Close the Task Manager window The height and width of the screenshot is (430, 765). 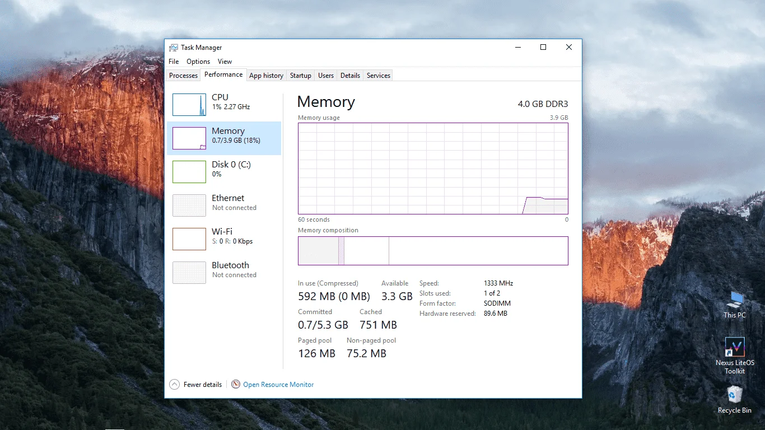tap(568, 48)
